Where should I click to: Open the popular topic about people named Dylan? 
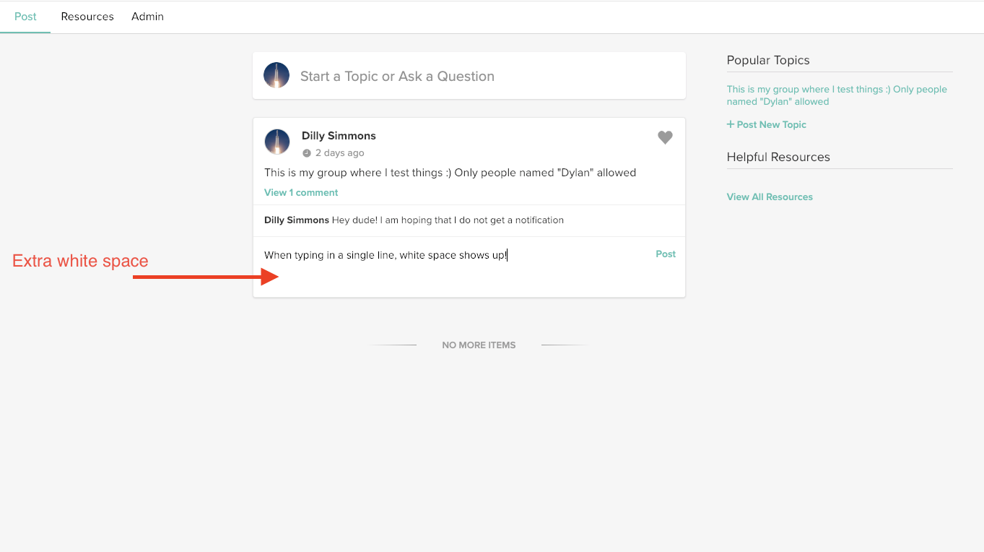(837, 95)
